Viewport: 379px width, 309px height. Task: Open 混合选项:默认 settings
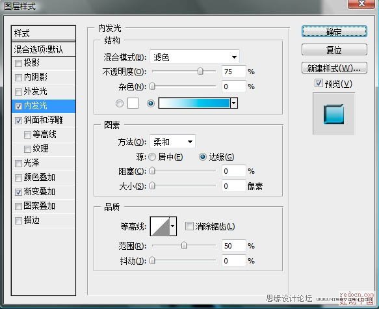click(44, 49)
